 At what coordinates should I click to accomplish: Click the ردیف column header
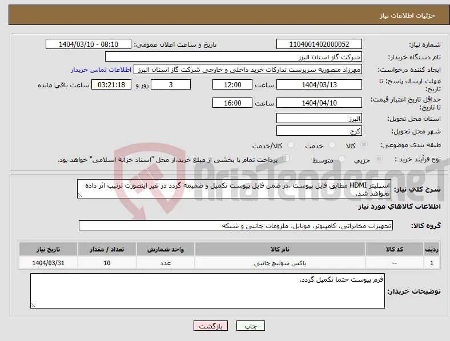[432, 249]
